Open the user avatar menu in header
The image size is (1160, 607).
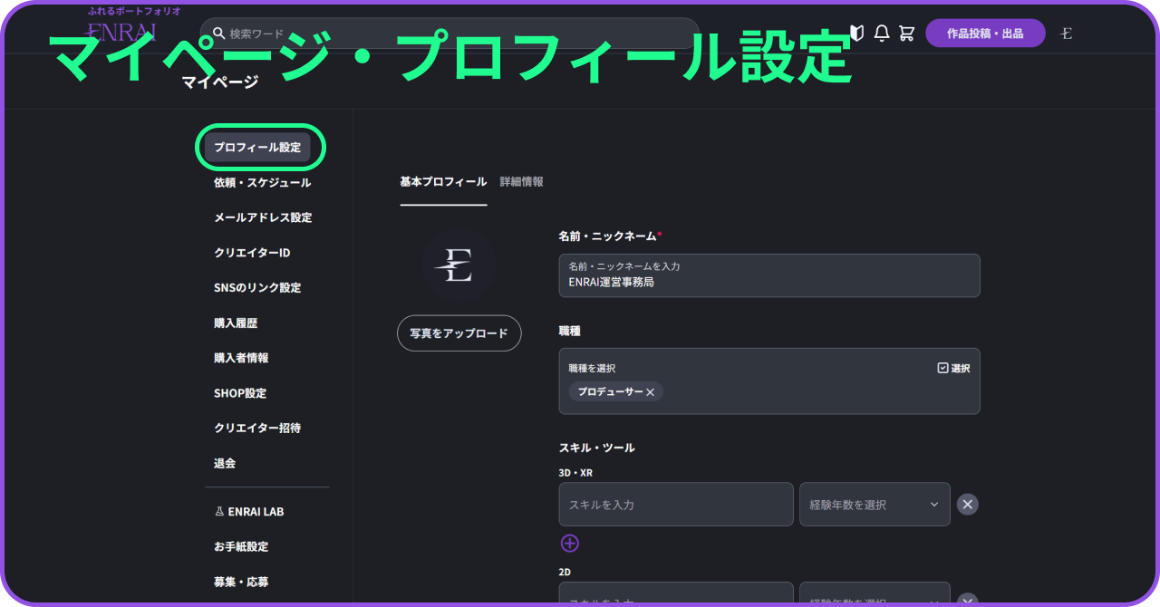click(1067, 34)
